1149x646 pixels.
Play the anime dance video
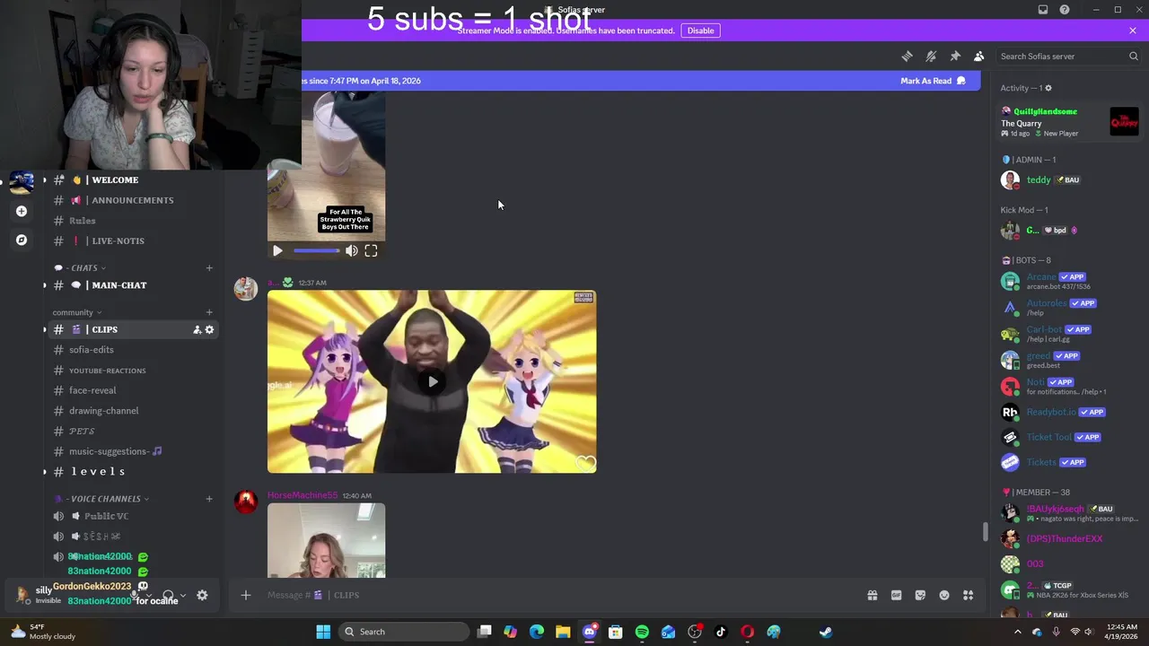pos(433,381)
